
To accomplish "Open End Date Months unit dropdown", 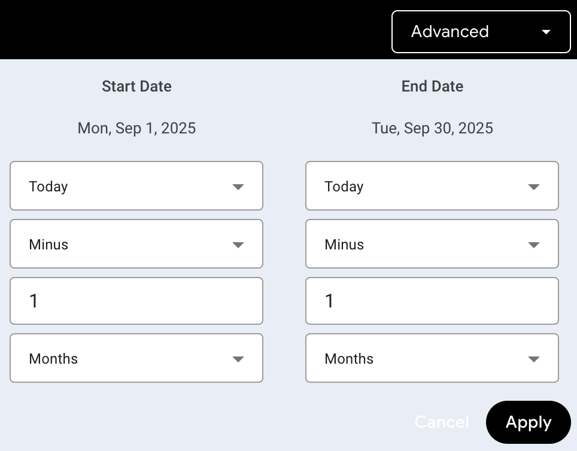I will pos(432,358).
